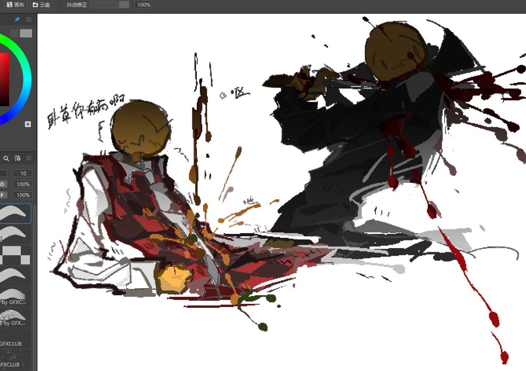
Task: Click the brush size field showing 10
Action: [21, 174]
